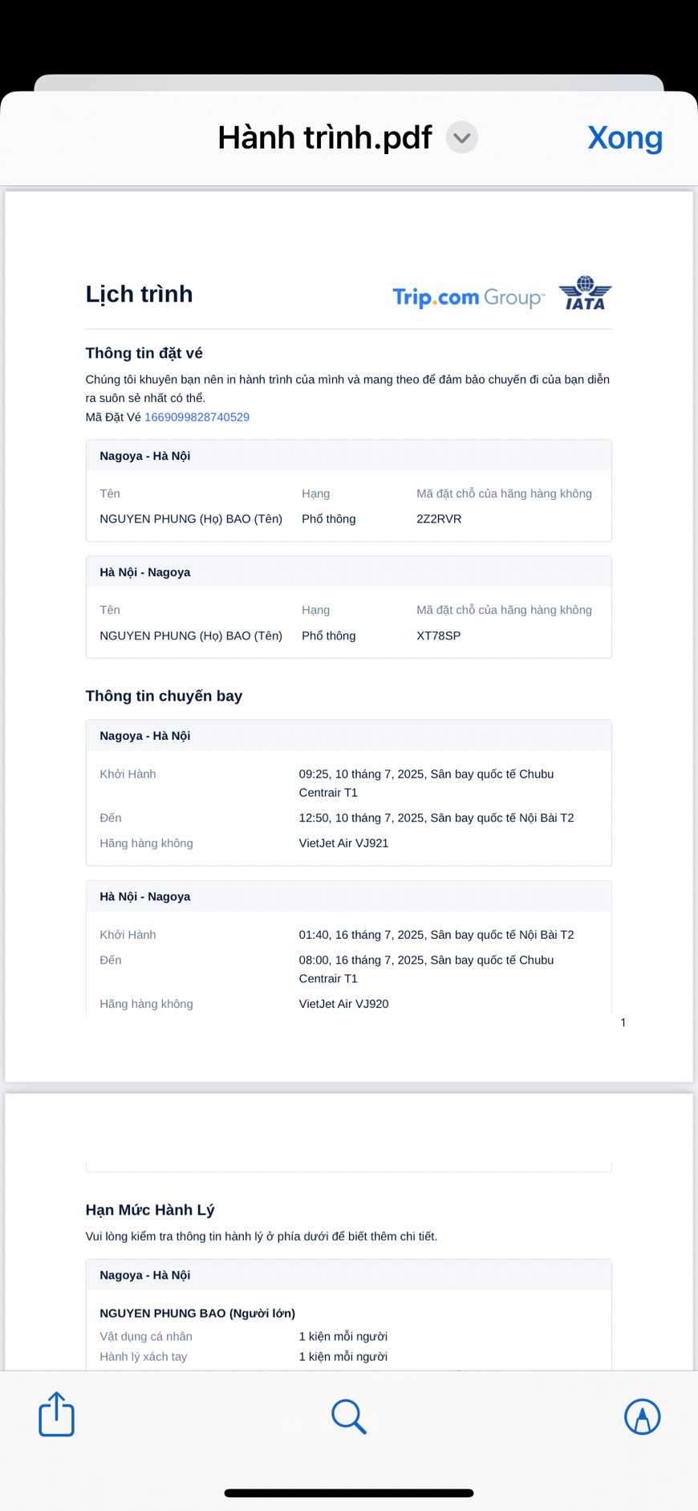Tap the Share icon in bottom toolbar

pyautogui.click(x=56, y=1414)
